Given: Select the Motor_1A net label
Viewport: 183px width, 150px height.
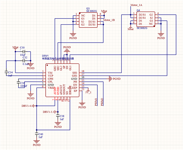Looking at the screenshot, I should click(x=136, y=5).
